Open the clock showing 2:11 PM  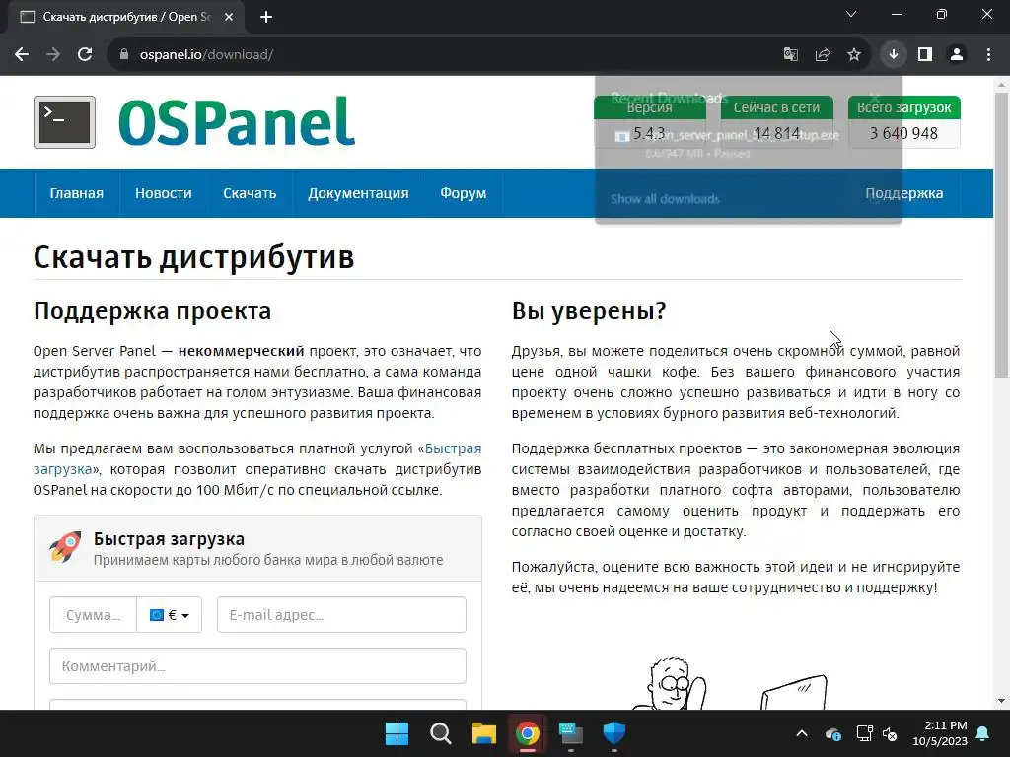click(940, 733)
